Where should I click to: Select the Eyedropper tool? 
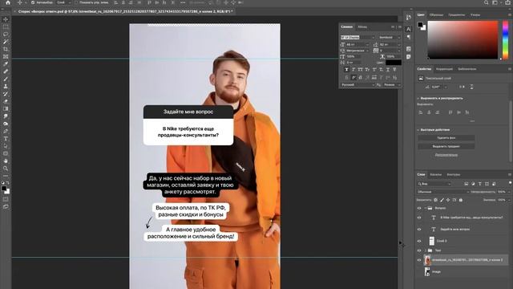pyautogui.click(x=6, y=64)
